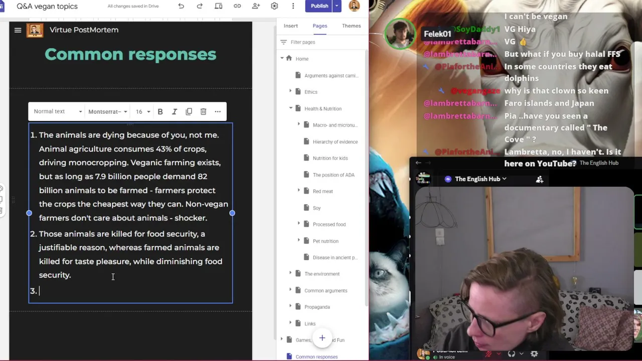The width and height of the screenshot is (642, 361).
Task: Click invite people icon in Discord
Action: tap(540, 179)
